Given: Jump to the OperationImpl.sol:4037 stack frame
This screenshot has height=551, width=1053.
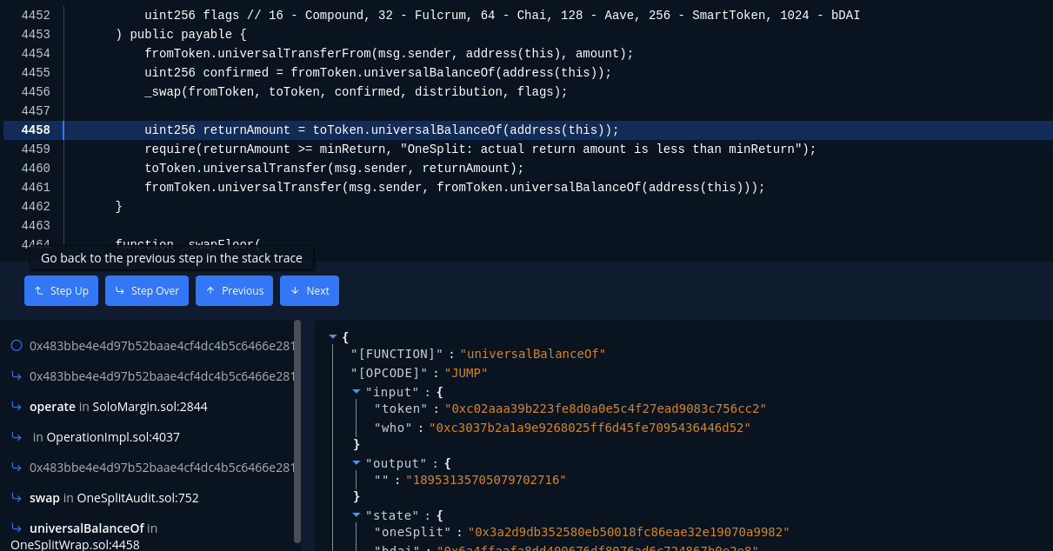Looking at the screenshot, I should pos(106,437).
